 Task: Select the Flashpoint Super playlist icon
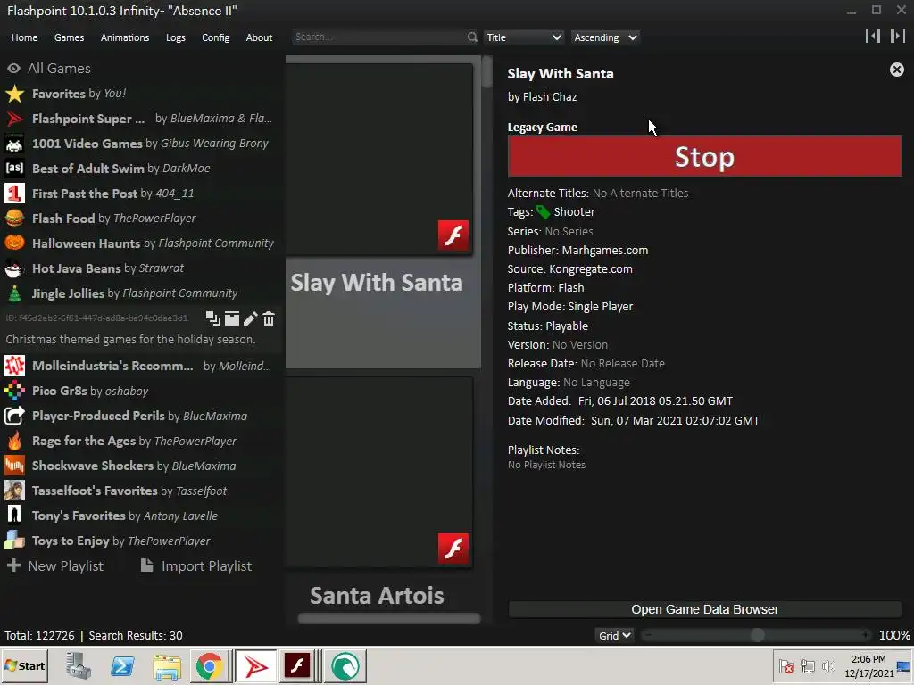[x=14, y=119]
